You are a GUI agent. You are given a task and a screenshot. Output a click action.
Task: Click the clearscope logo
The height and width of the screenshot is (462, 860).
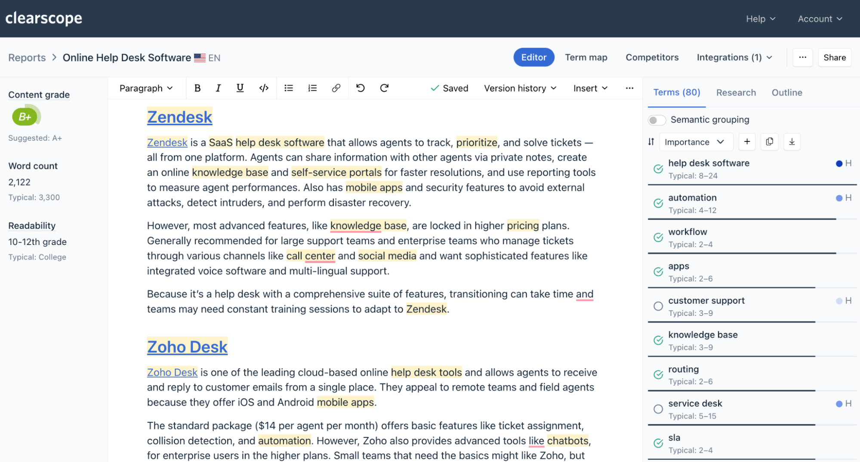(x=43, y=18)
